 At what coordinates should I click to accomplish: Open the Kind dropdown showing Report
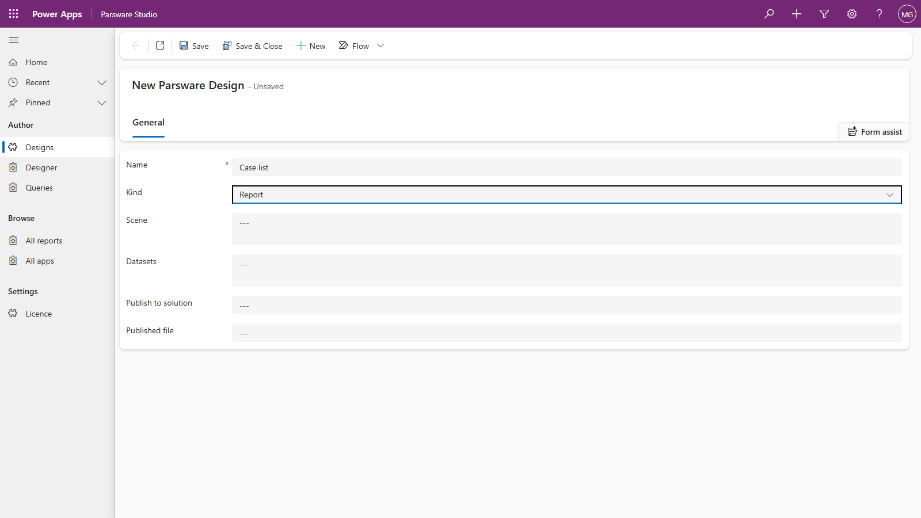[567, 195]
